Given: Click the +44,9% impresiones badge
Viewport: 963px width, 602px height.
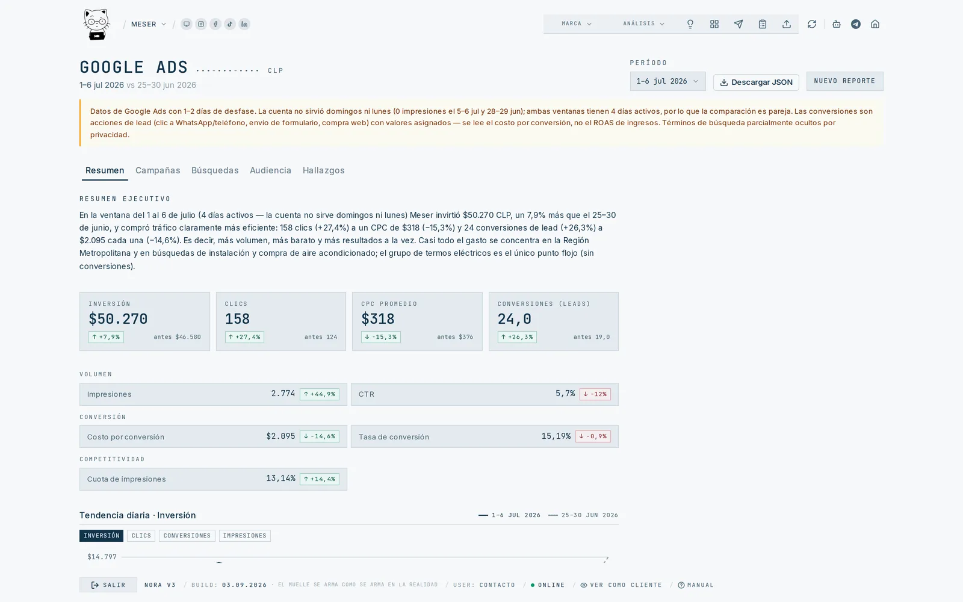Looking at the screenshot, I should click(x=320, y=394).
